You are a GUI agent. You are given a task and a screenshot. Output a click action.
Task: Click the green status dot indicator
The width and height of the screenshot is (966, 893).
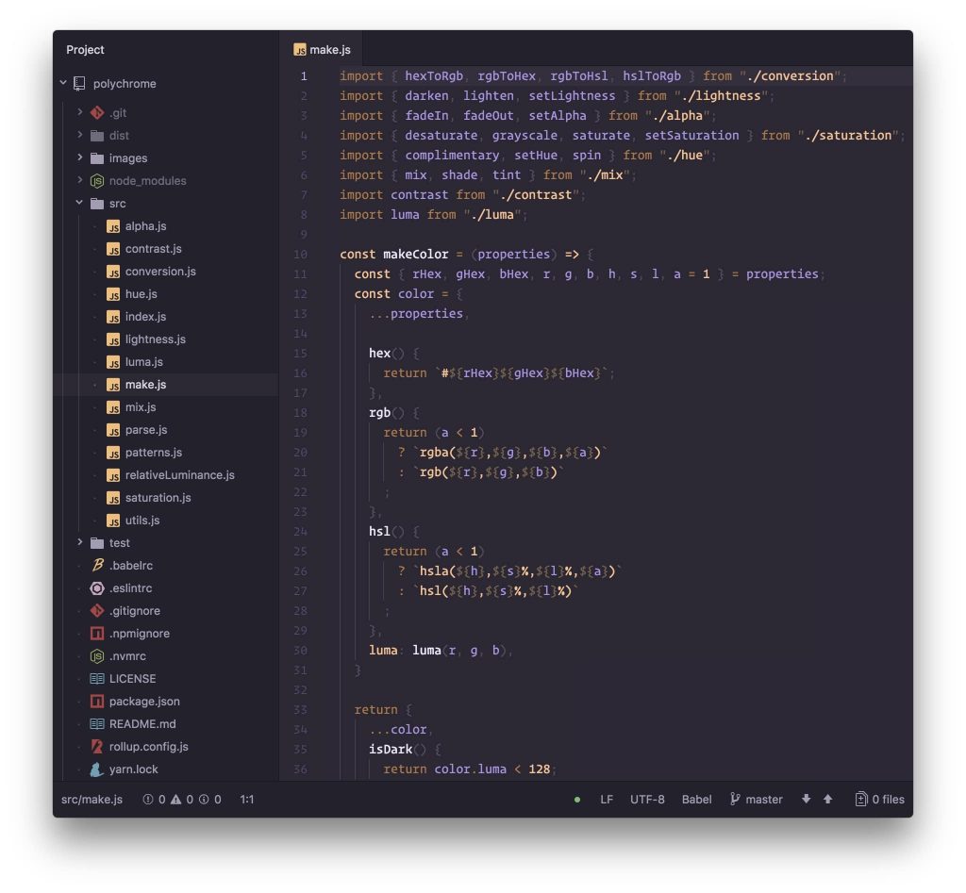577,800
